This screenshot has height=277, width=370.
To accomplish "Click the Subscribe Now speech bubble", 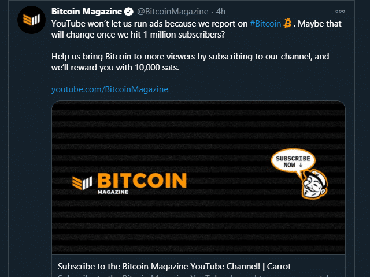I will [x=293, y=162].
